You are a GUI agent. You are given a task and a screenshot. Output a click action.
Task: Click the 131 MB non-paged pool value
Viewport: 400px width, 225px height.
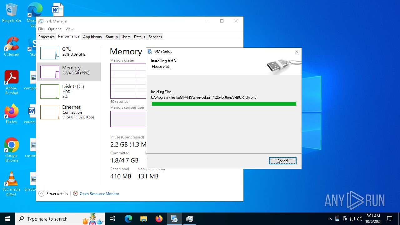(148, 176)
